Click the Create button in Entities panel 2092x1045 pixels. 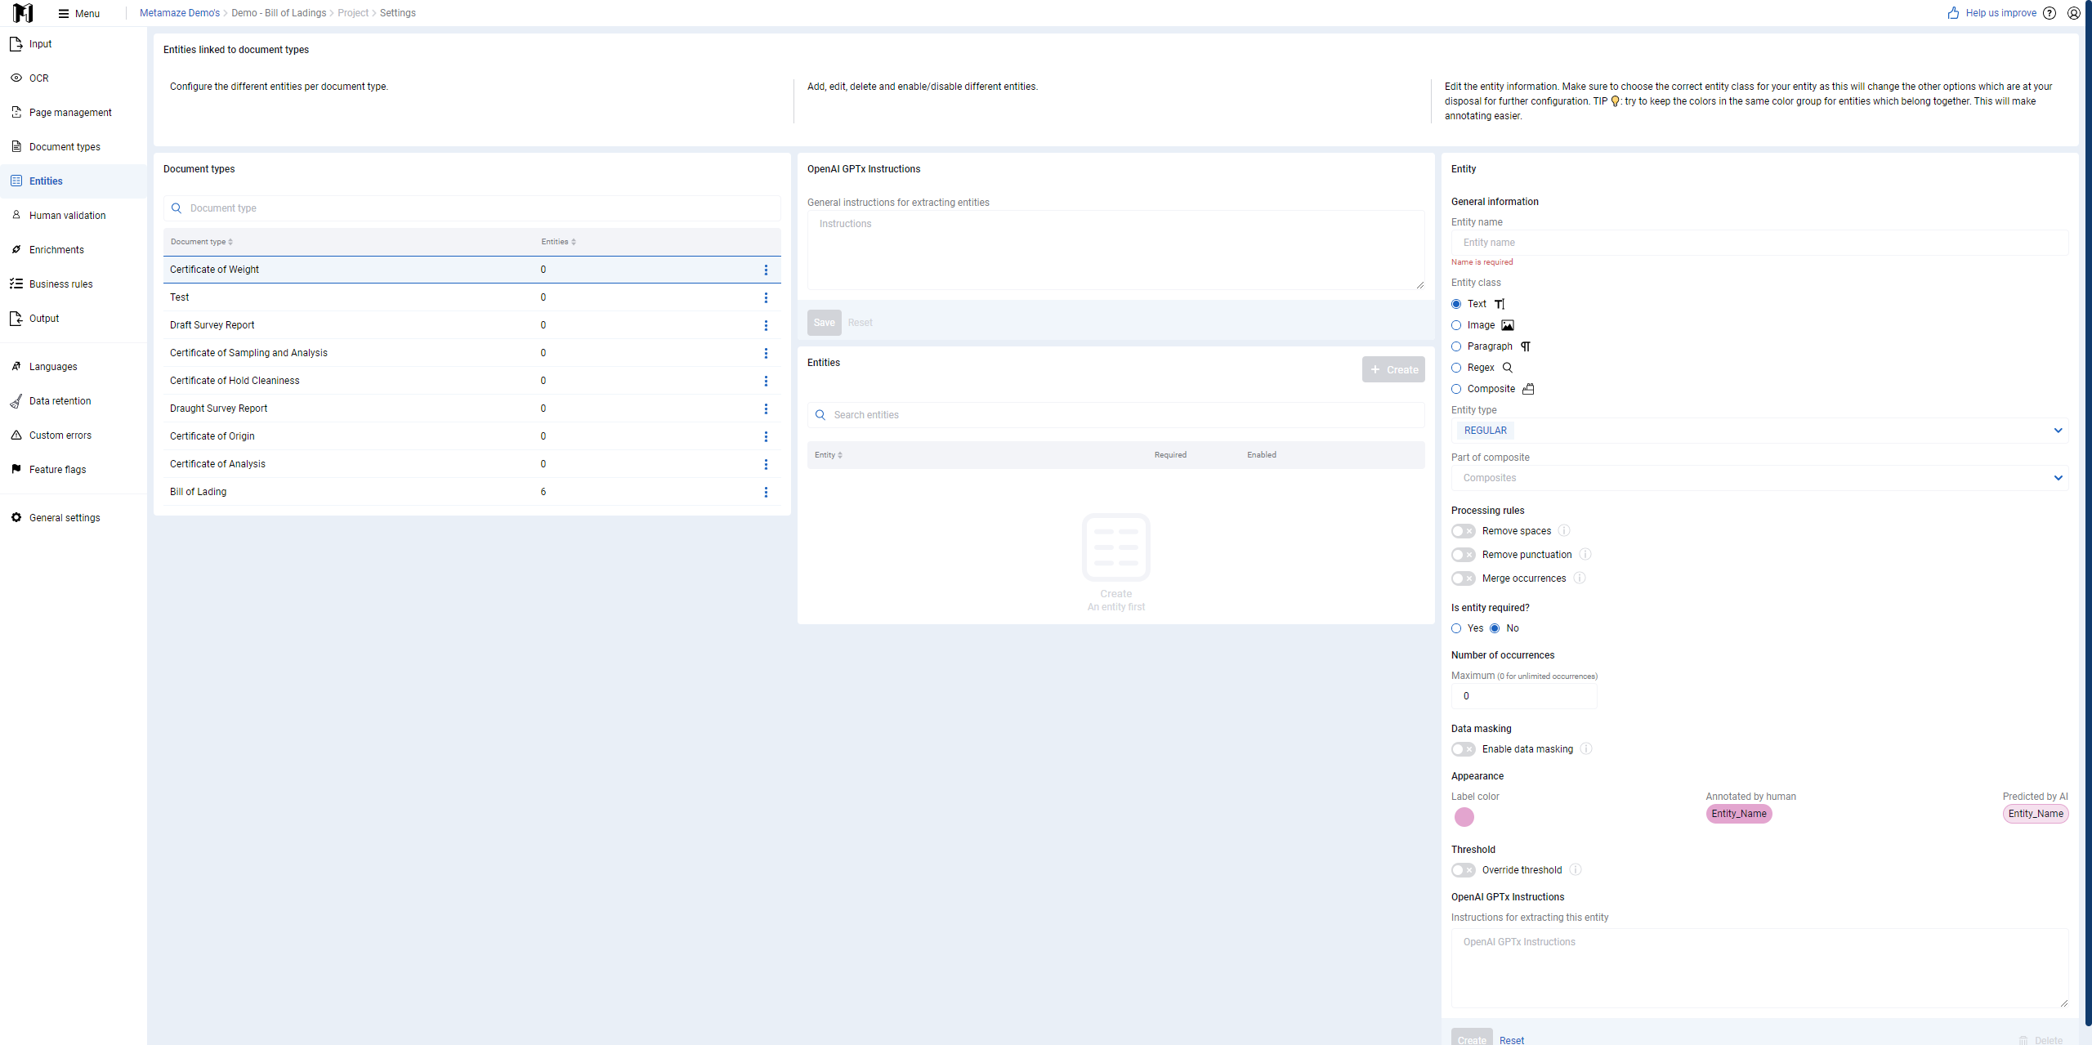(x=1393, y=369)
